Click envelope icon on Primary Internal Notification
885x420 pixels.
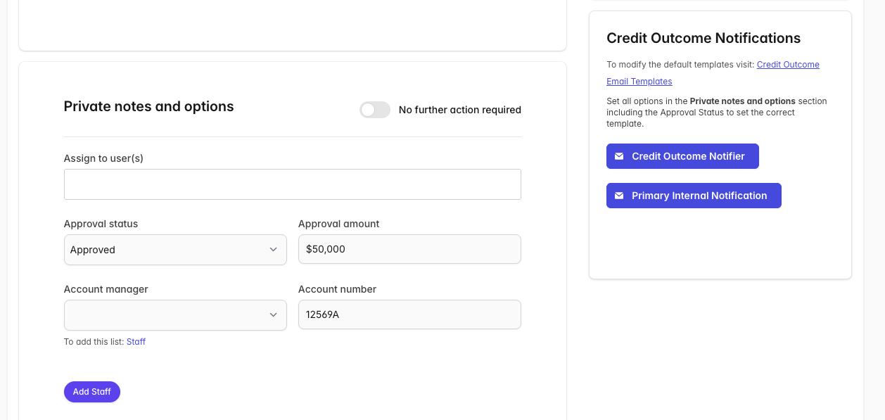619,196
